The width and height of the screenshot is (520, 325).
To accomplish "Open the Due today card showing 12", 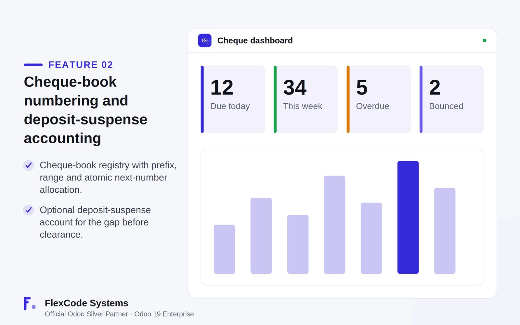I will pos(233,99).
